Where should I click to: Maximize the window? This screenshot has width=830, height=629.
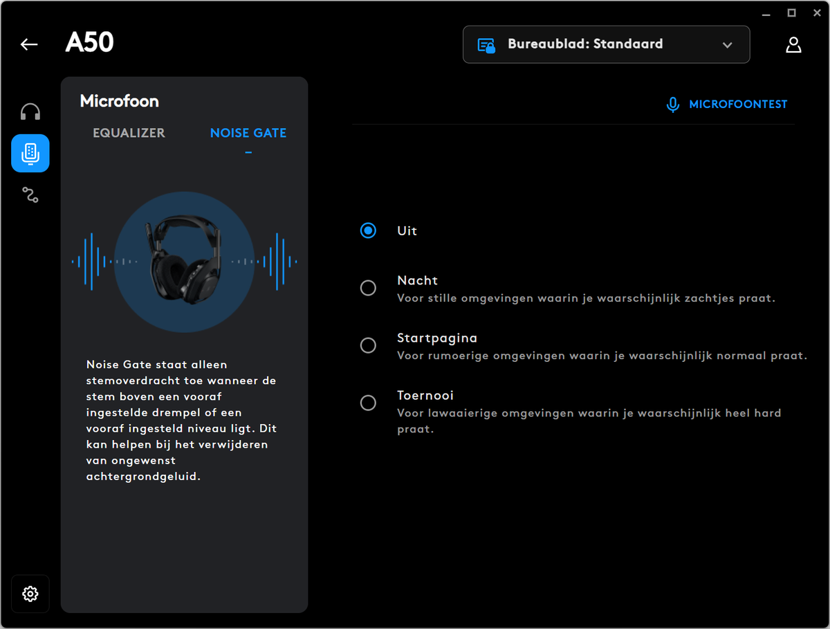pyautogui.click(x=792, y=13)
